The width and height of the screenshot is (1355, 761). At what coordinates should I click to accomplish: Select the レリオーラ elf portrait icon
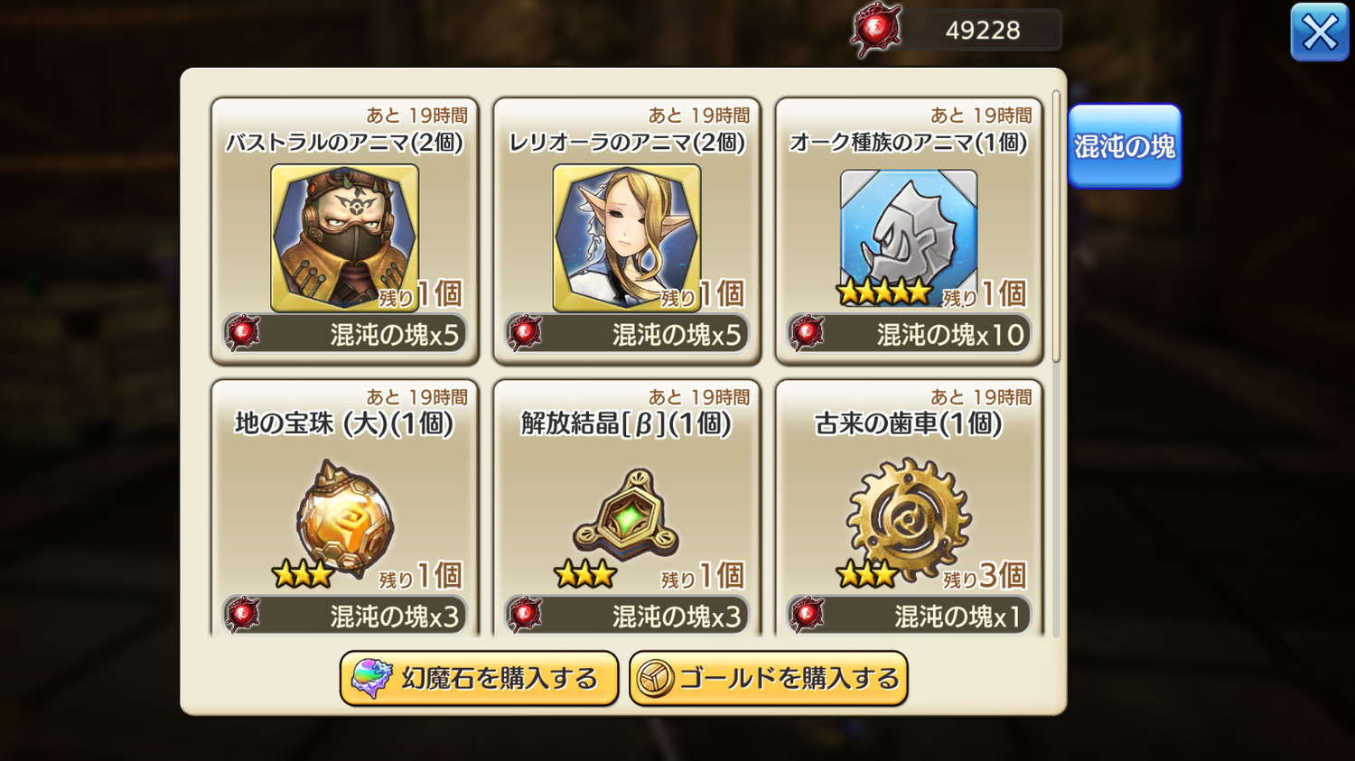pyautogui.click(x=627, y=238)
